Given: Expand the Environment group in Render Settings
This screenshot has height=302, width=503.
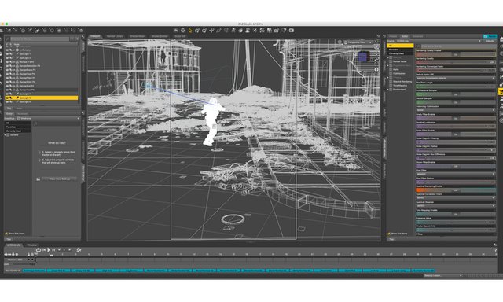Looking at the screenshot, I should tap(388, 90).
